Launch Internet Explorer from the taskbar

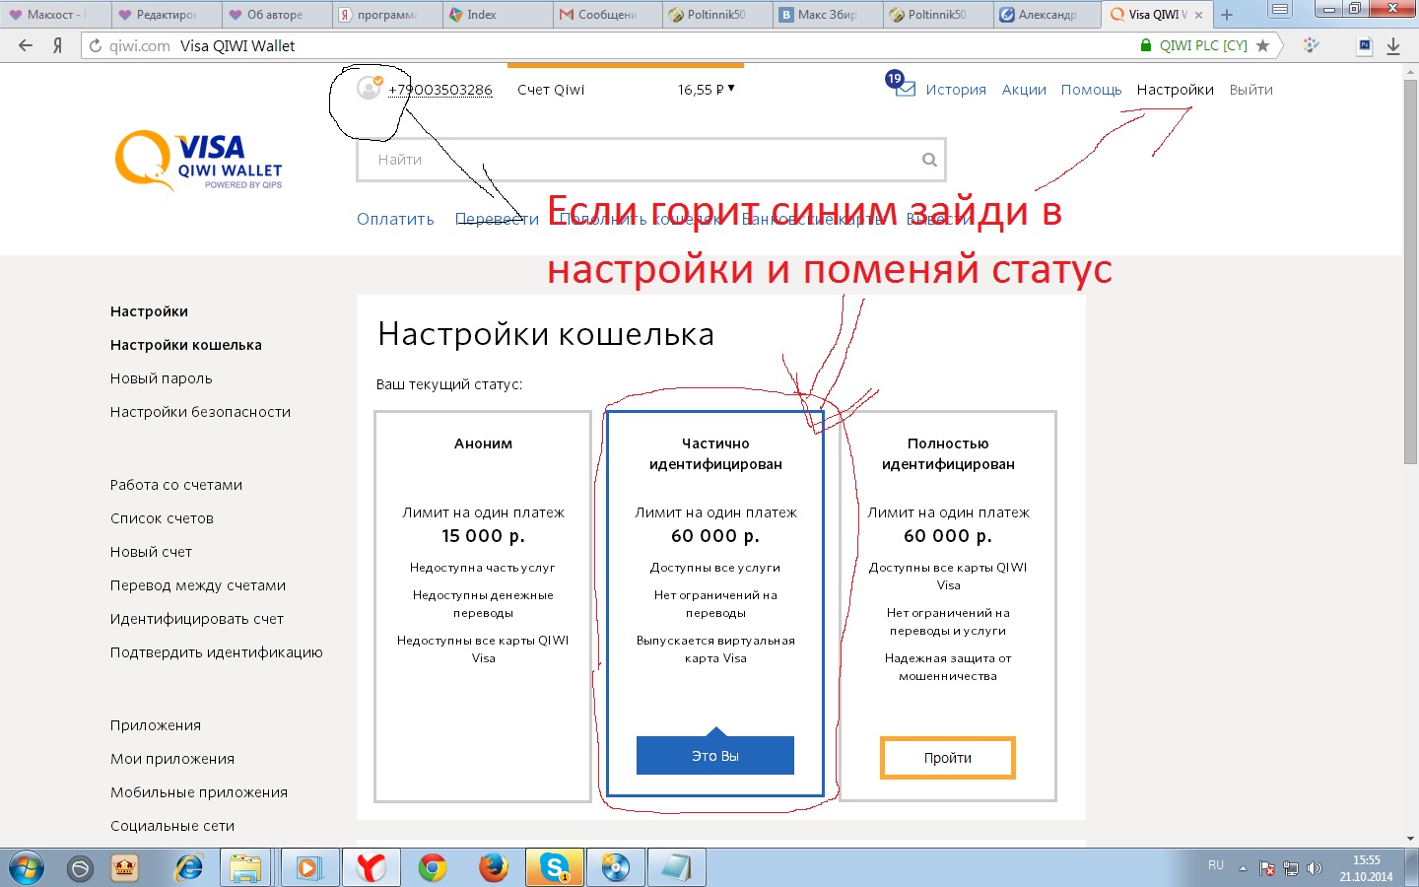tap(188, 868)
